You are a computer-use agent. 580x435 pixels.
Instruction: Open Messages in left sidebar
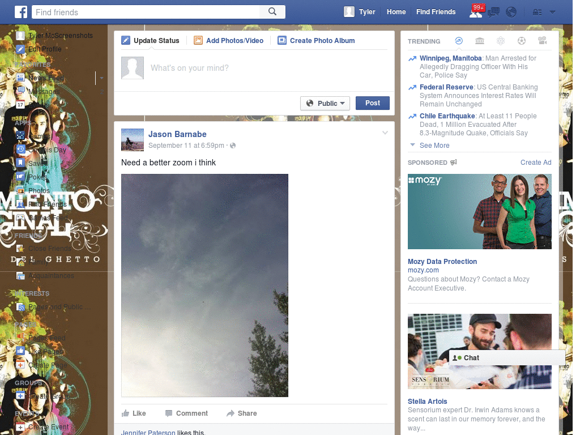click(x=44, y=91)
